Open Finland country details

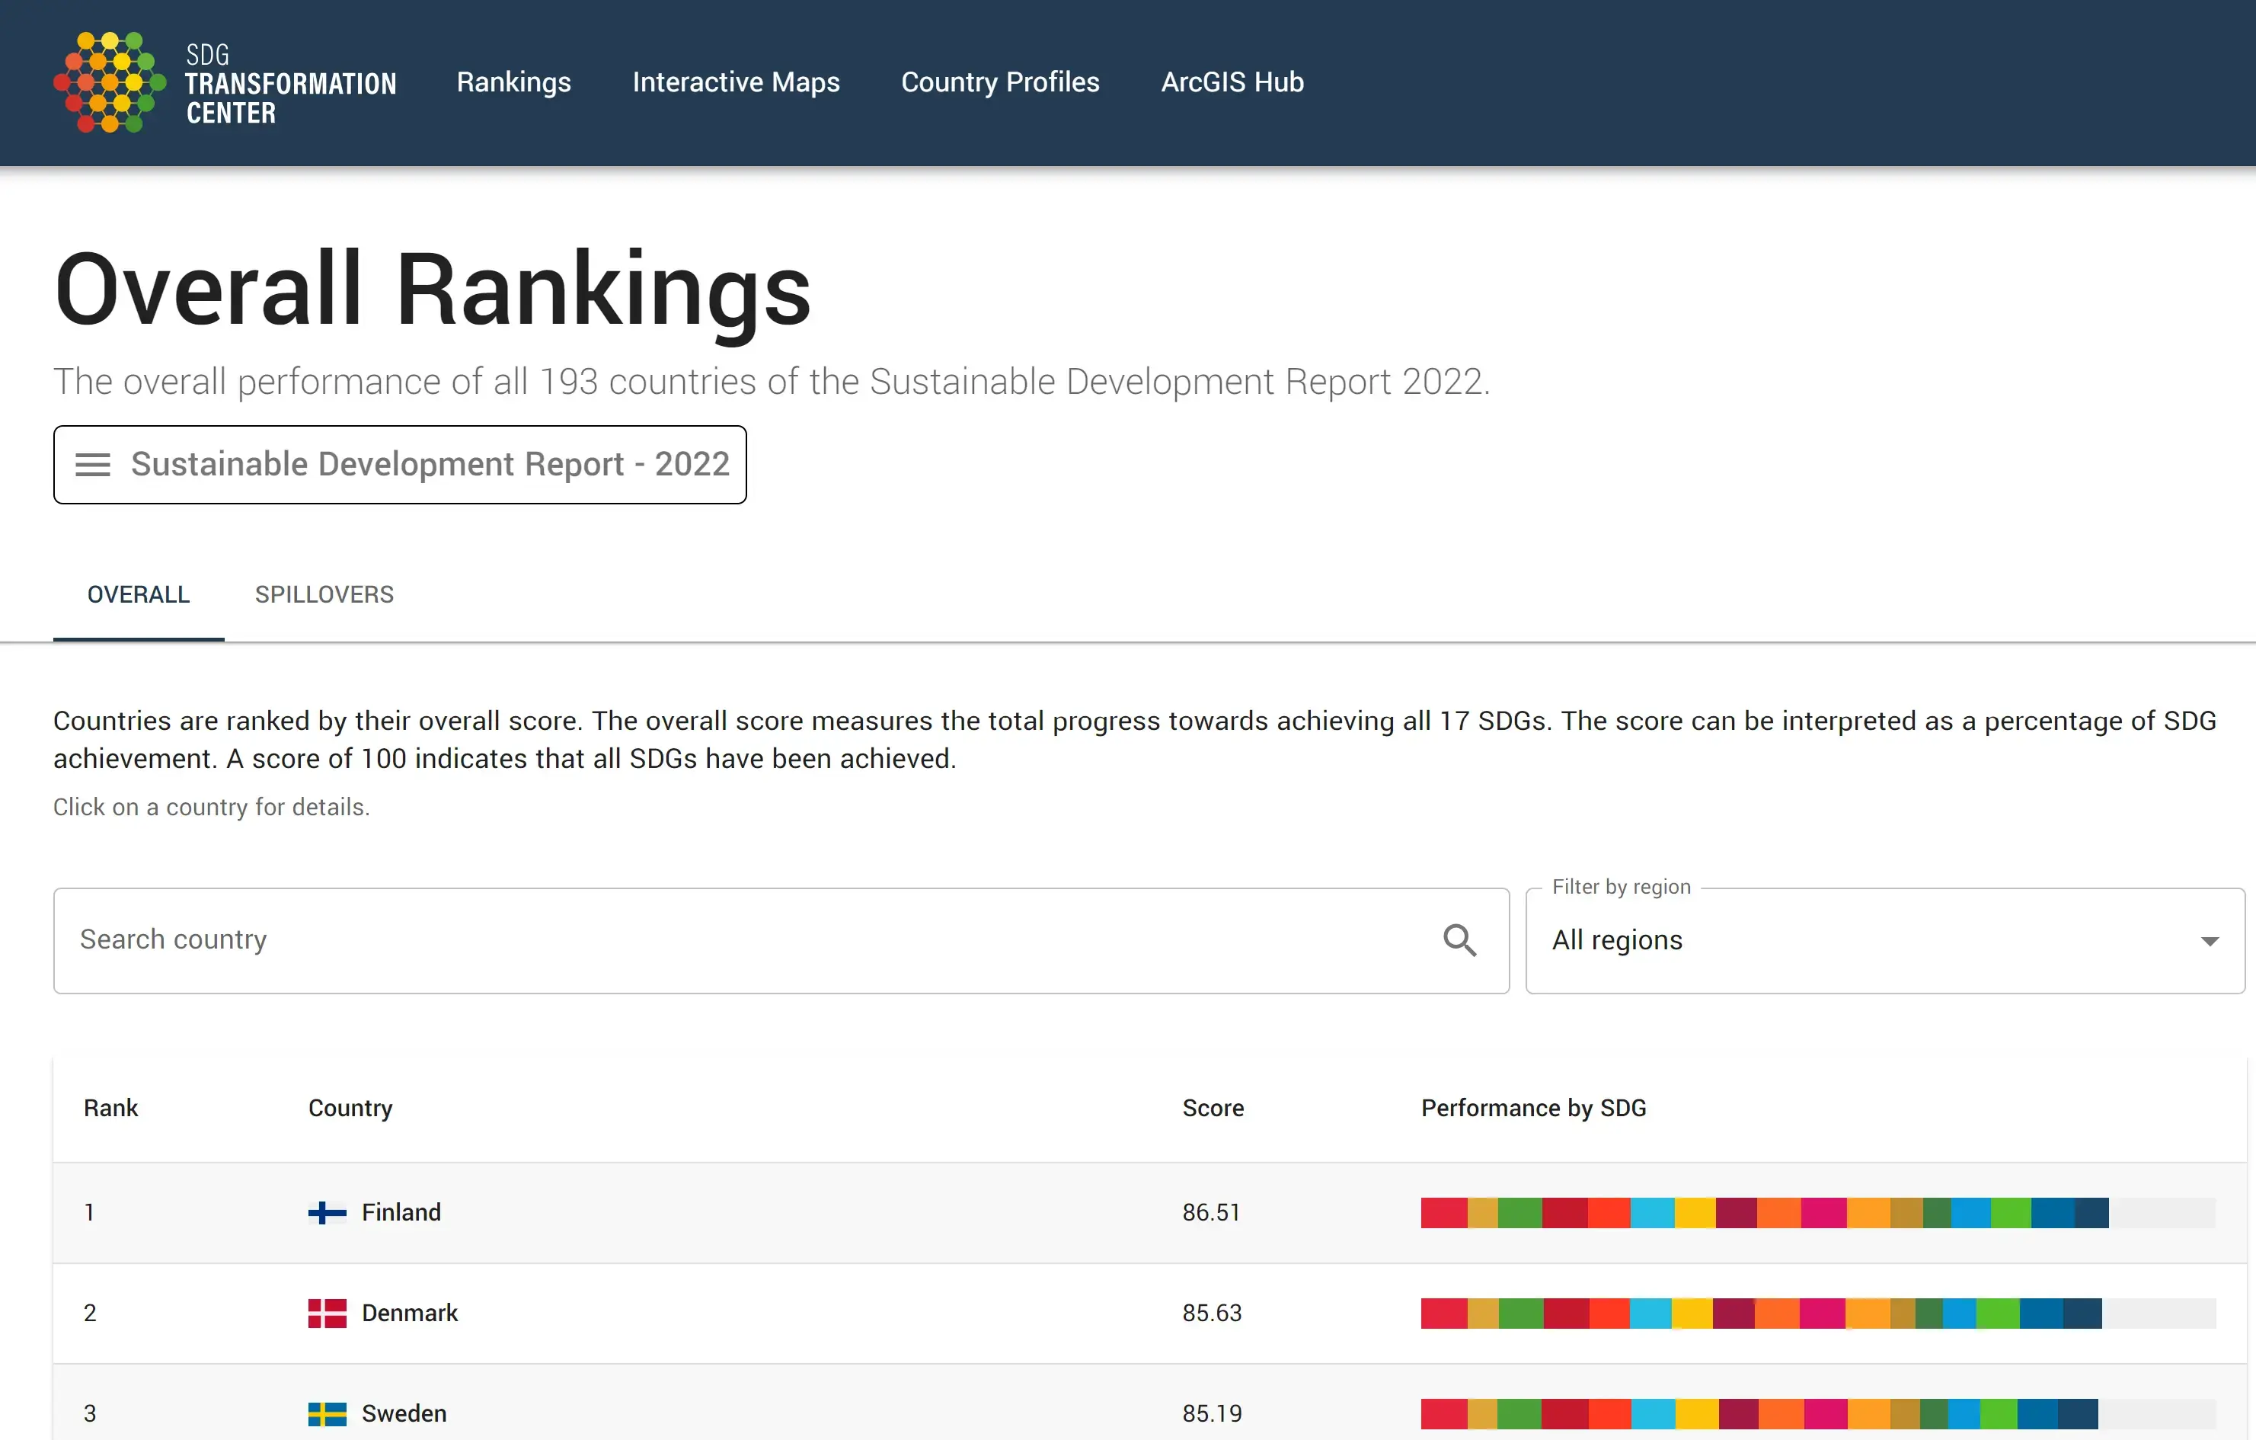click(x=401, y=1212)
